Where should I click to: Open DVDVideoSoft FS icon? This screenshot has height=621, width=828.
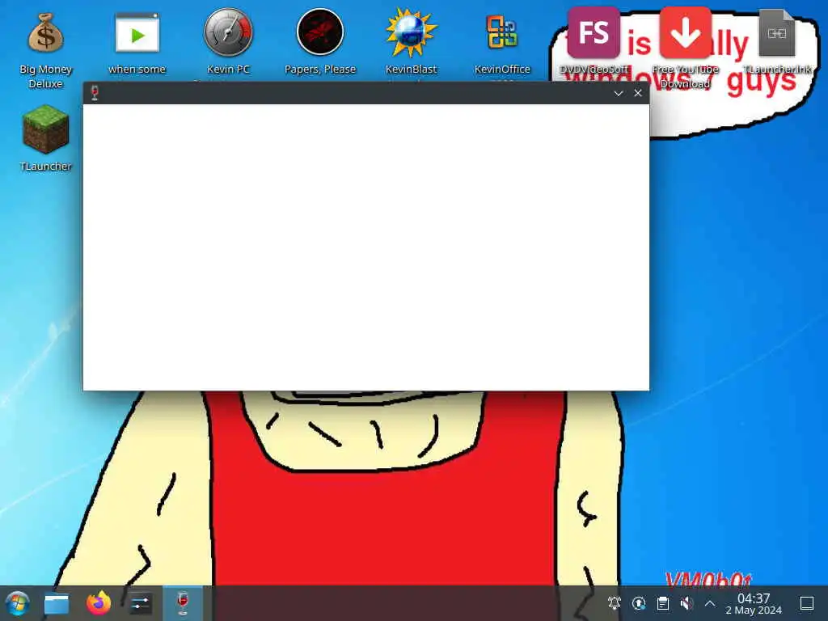point(594,32)
